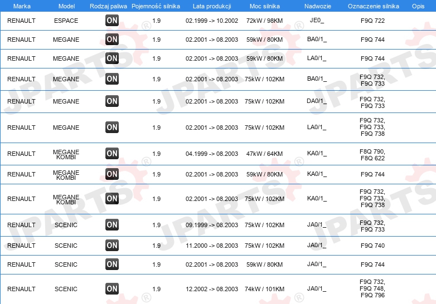Click the Lata produkcji column header
Screen dimensions: 436x304
pos(212,6)
